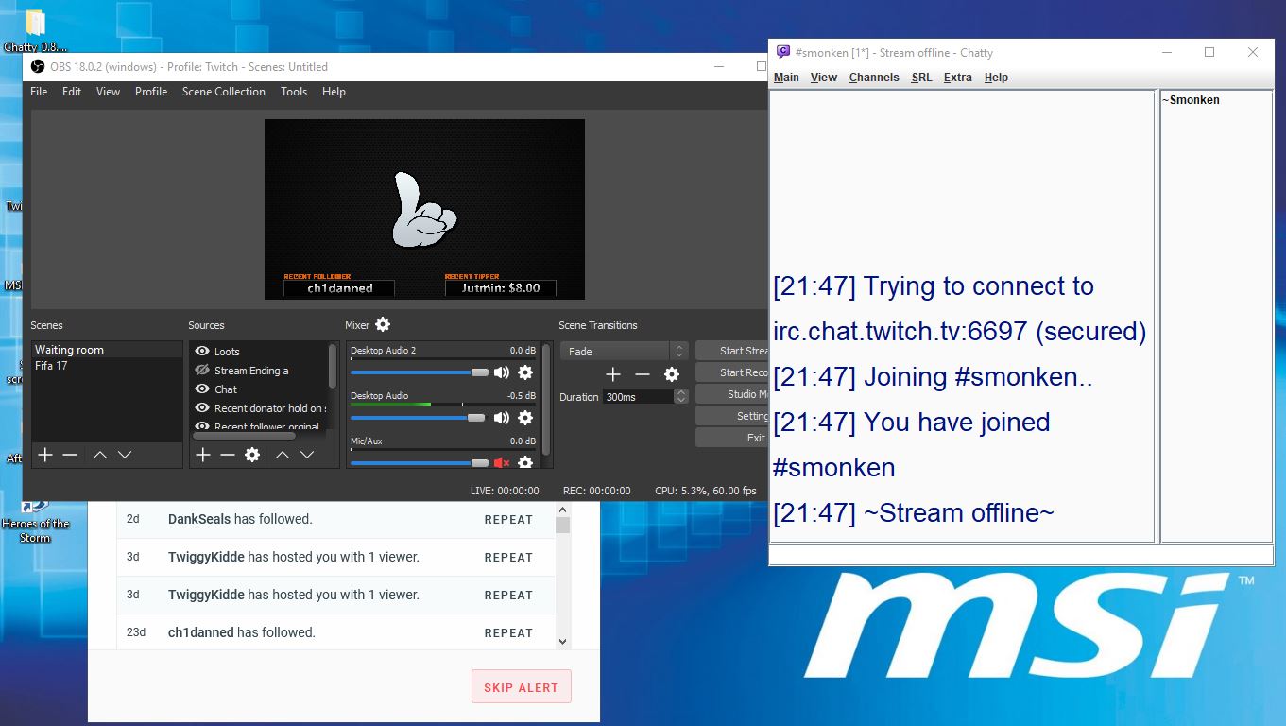Hide the Loots source via its eye icon
The width and height of the screenshot is (1286, 726).
click(x=201, y=351)
